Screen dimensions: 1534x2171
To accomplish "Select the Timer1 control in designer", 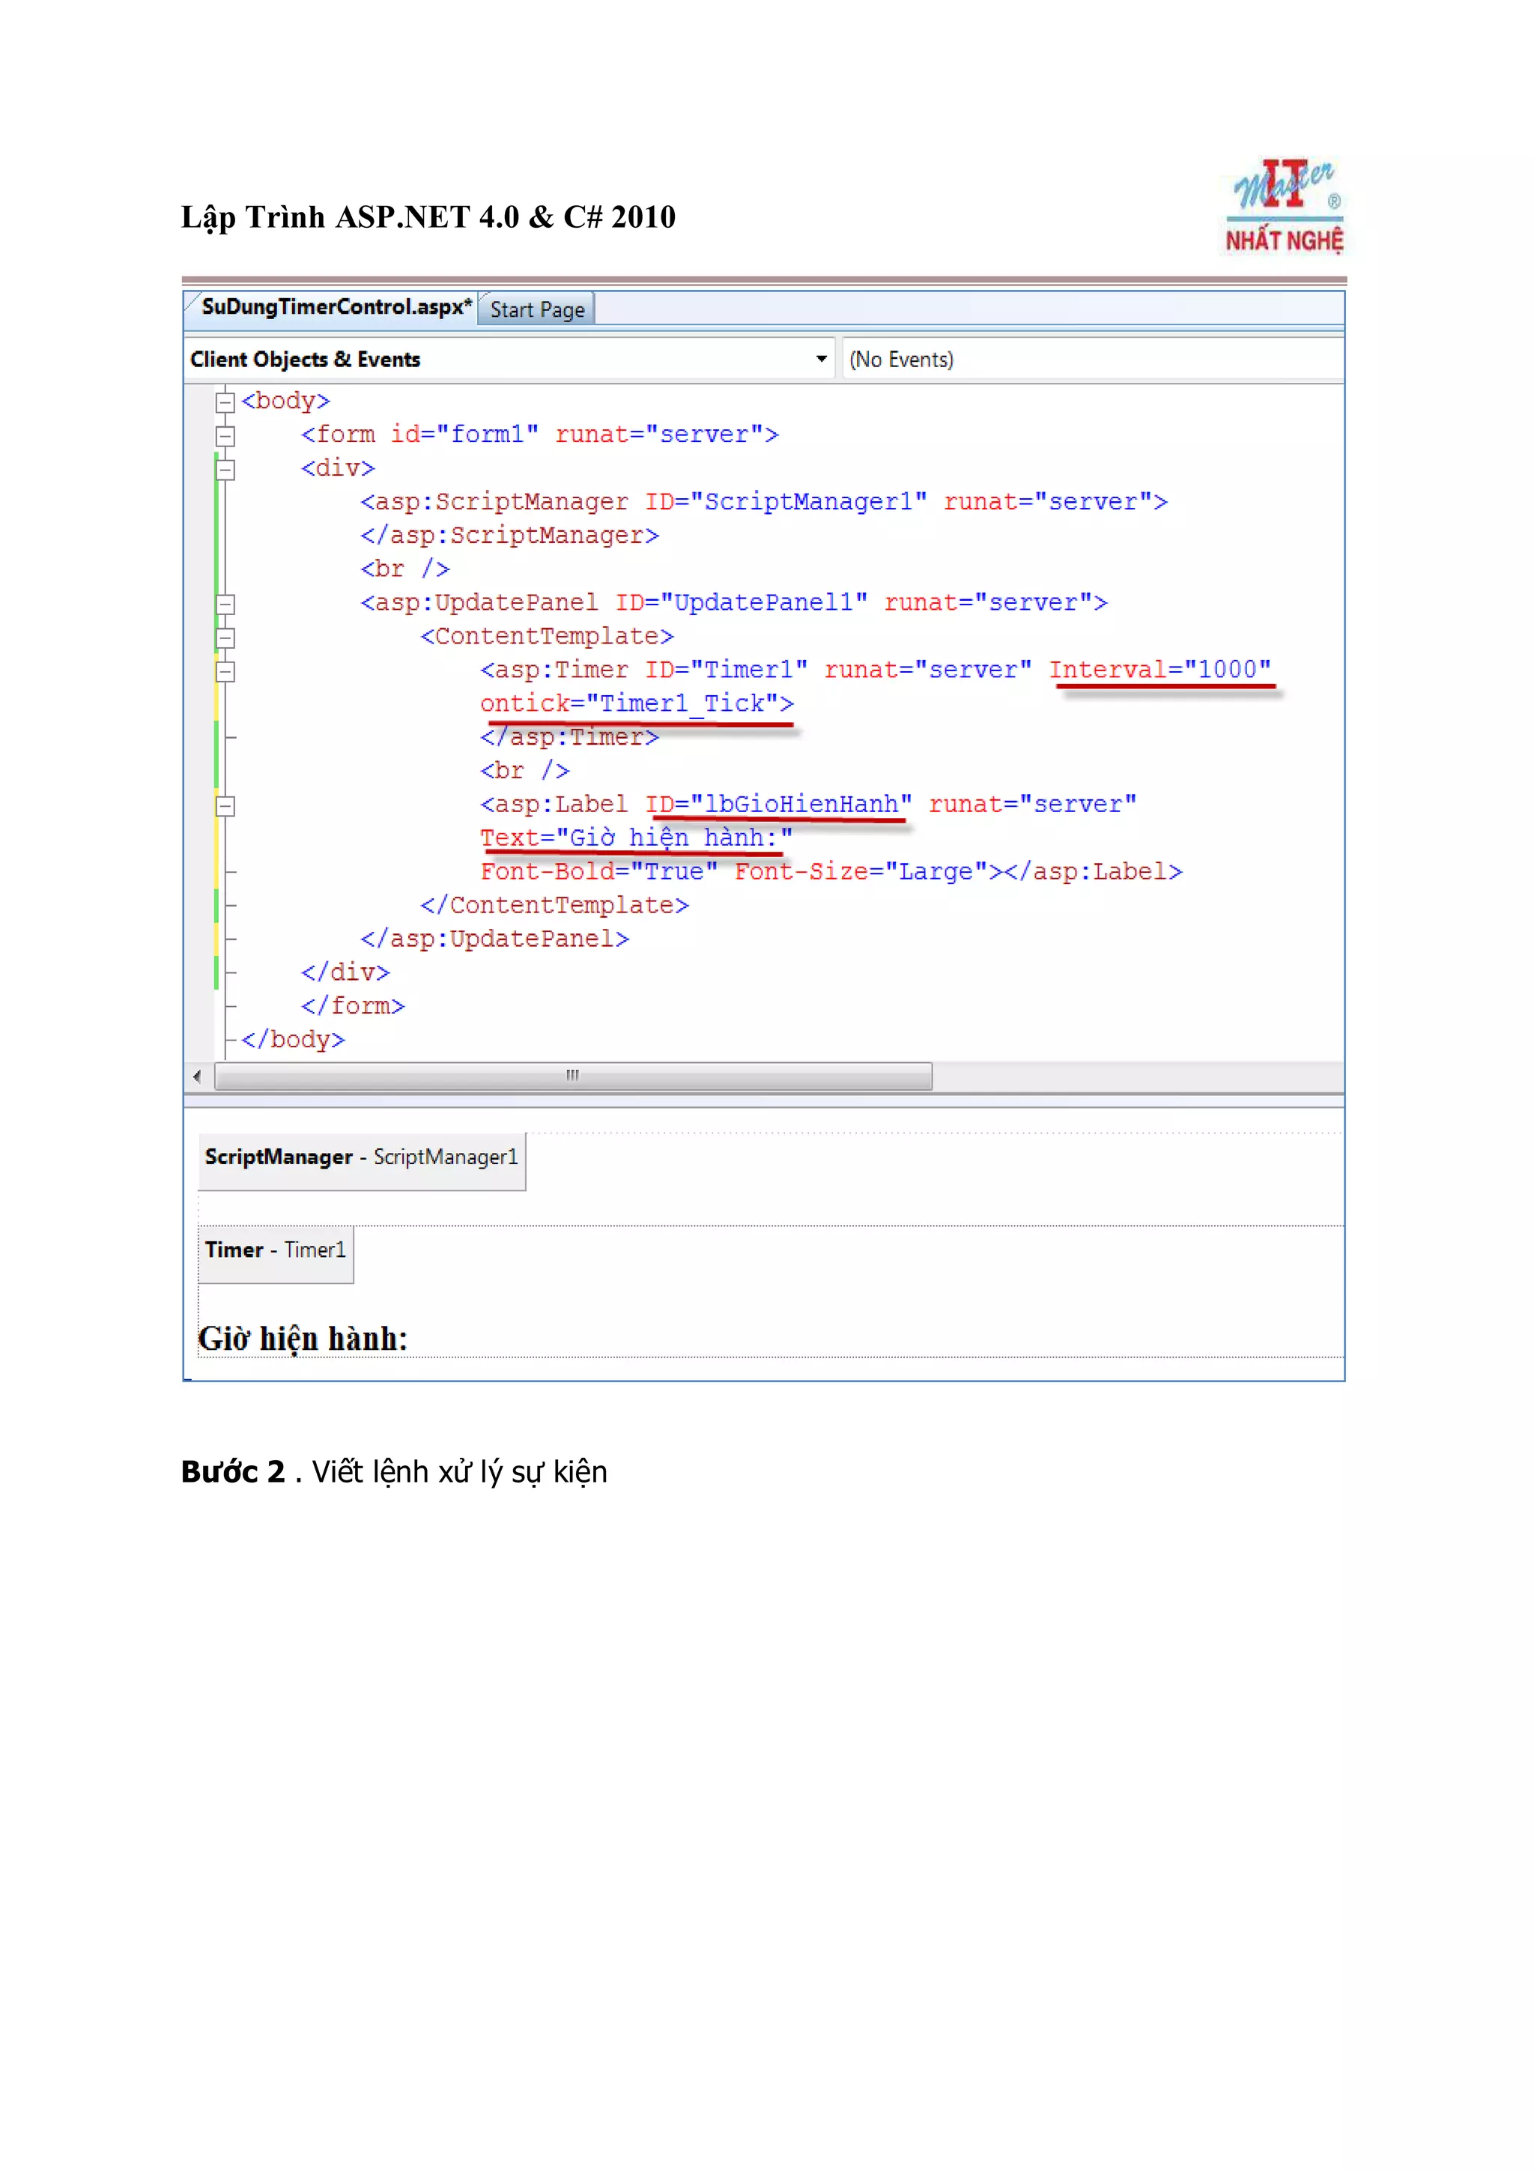I will point(275,1250).
